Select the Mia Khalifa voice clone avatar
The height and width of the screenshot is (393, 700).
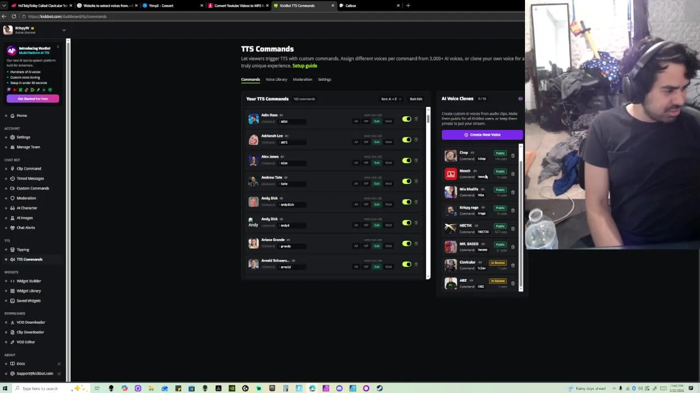[x=451, y=192]
